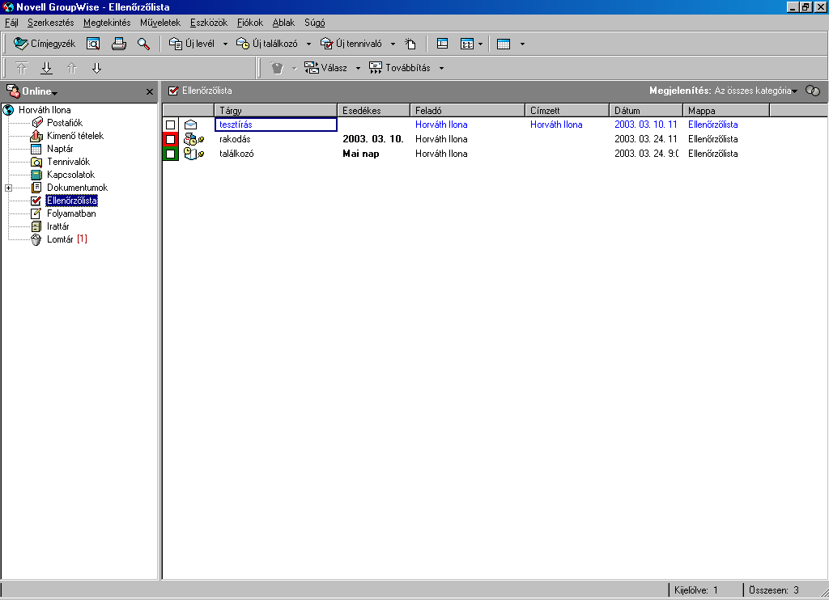
Task: Sort by the Esedékes column header
Action: (374, 111)
